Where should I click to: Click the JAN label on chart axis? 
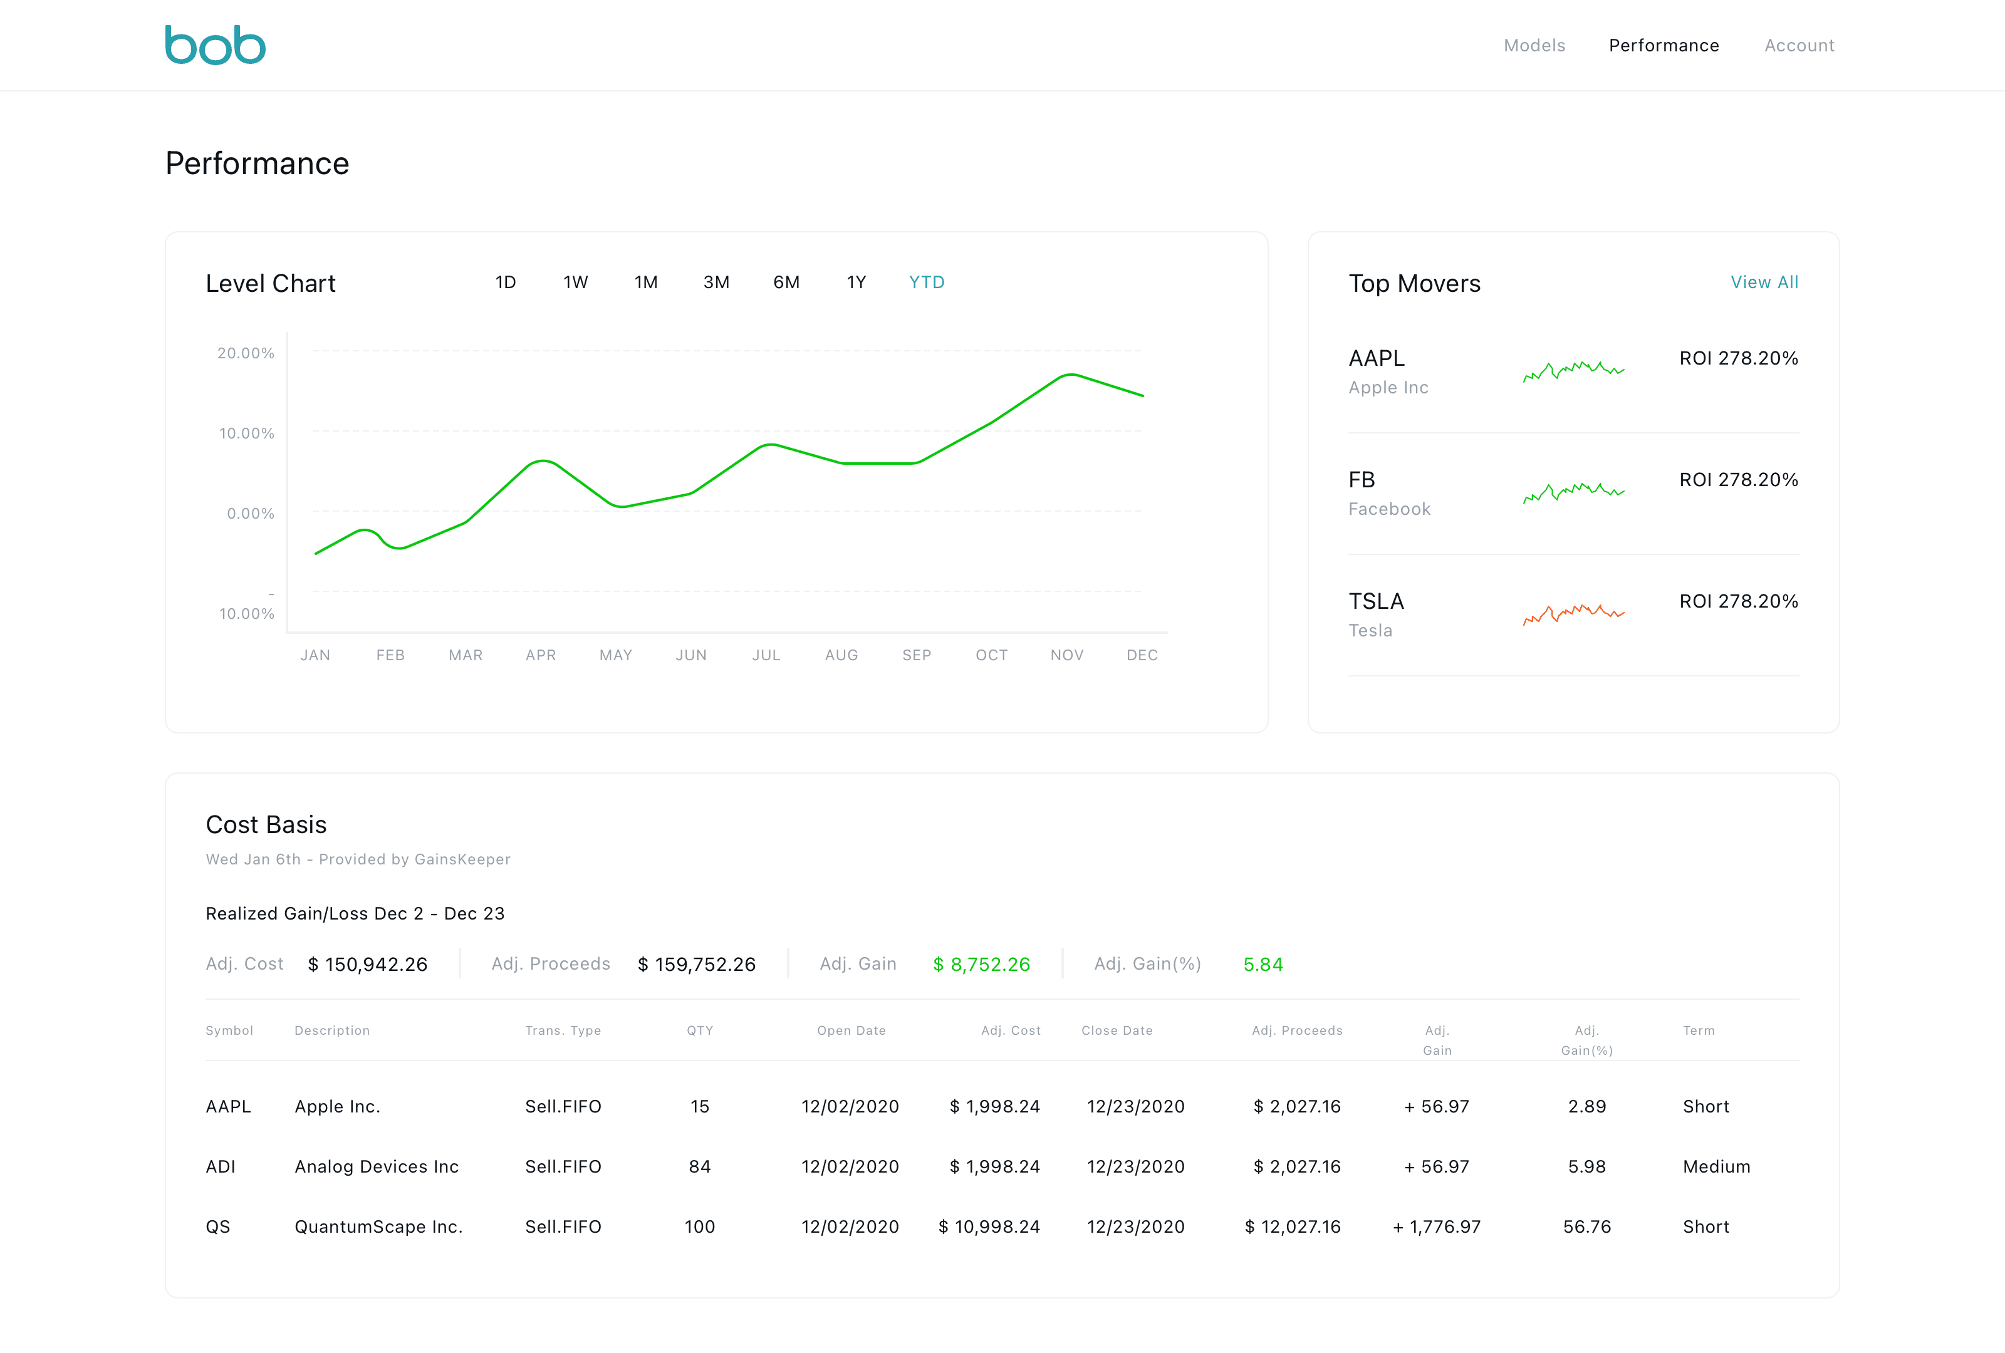point(315,655)
